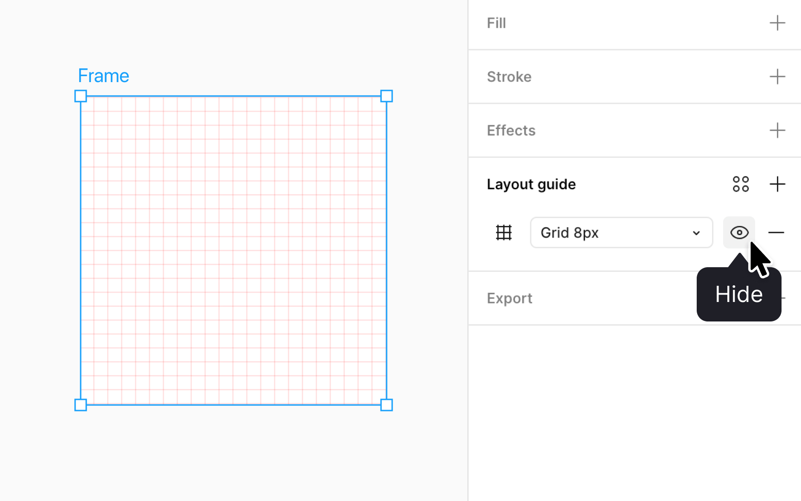Click the Layout guide section header
This screenshot has width=801, height=501.
(x=531, y=184)
